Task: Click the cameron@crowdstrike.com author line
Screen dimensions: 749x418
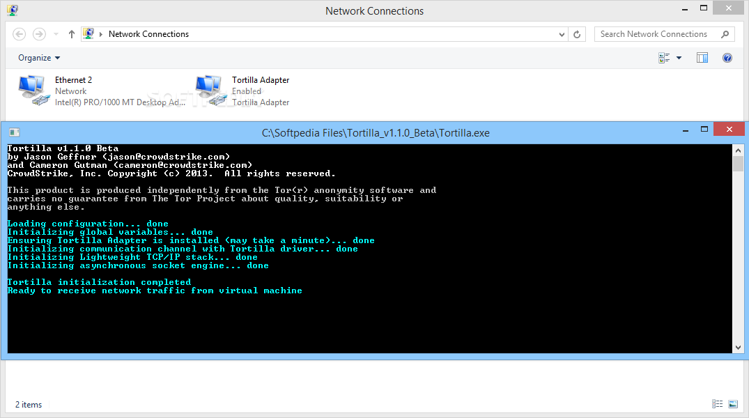Action: click(130, 165)
